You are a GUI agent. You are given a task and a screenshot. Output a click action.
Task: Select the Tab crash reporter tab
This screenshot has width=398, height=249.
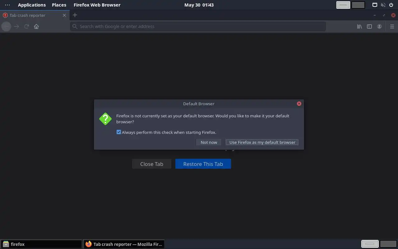[34, 15]
